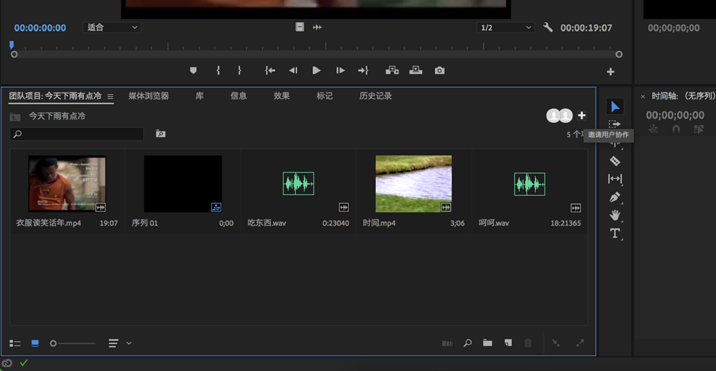716x371 pixels.
Task: Switch to list view mode
Action: tap(15, 343)
